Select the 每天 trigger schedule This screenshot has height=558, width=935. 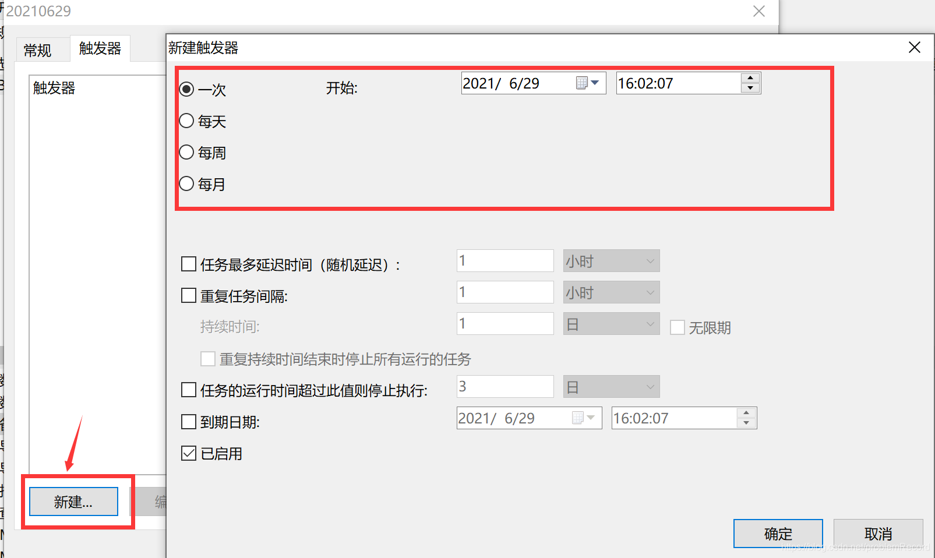[x=186, y=121]
